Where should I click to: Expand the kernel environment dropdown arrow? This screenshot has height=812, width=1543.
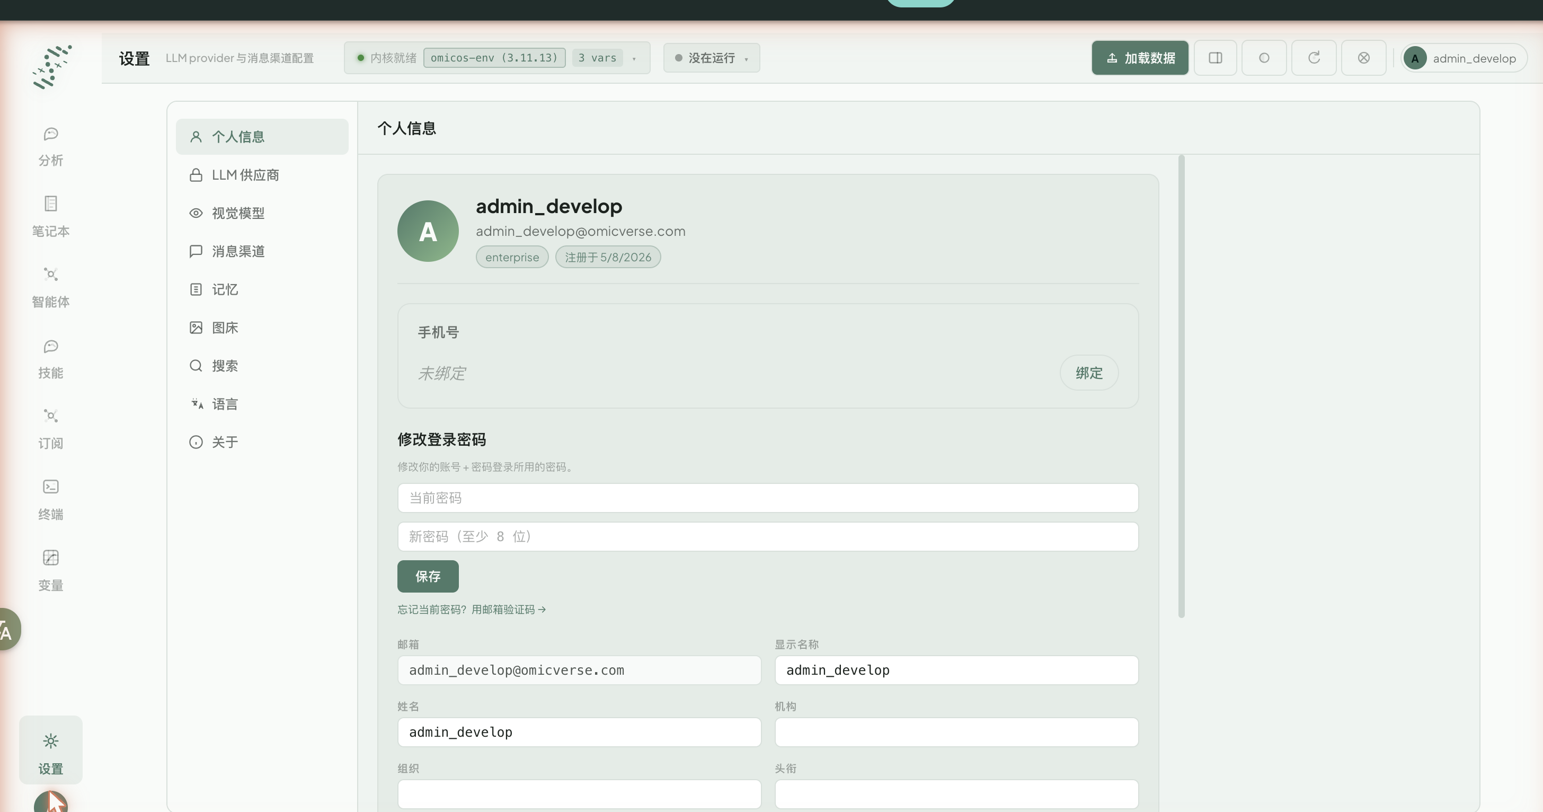click(x=634, y=59)
